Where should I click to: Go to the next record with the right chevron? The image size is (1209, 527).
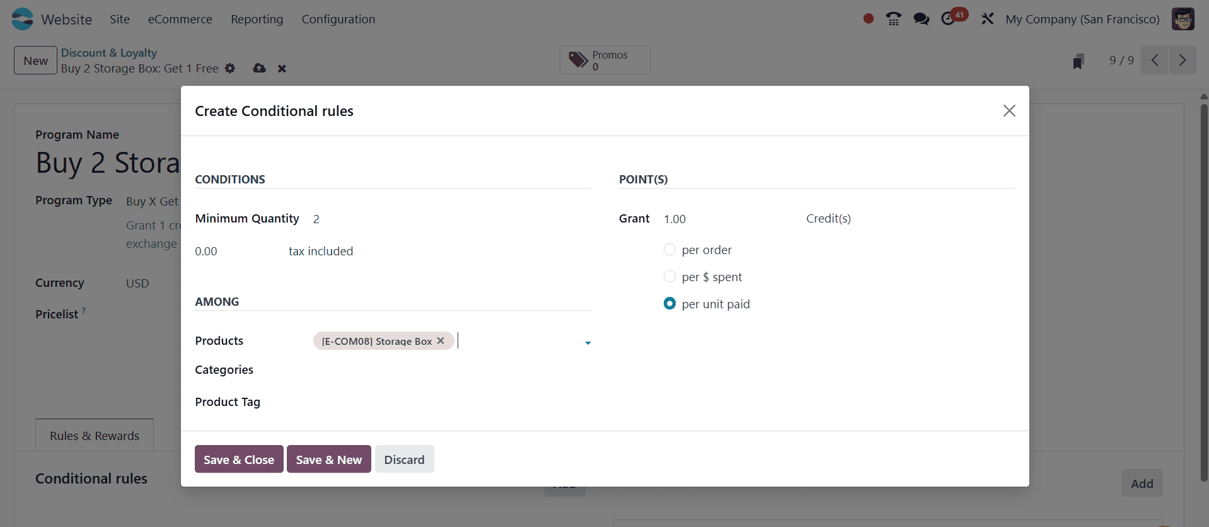coord(1183,60)
